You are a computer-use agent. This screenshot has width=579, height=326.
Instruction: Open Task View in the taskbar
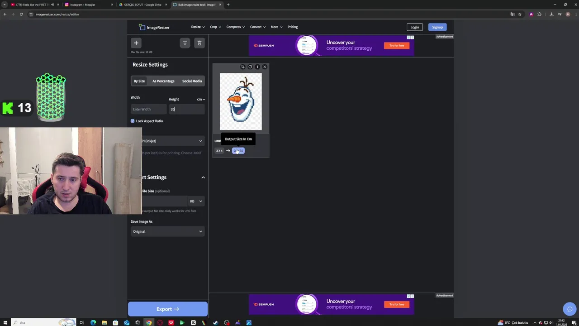[81, 323]
